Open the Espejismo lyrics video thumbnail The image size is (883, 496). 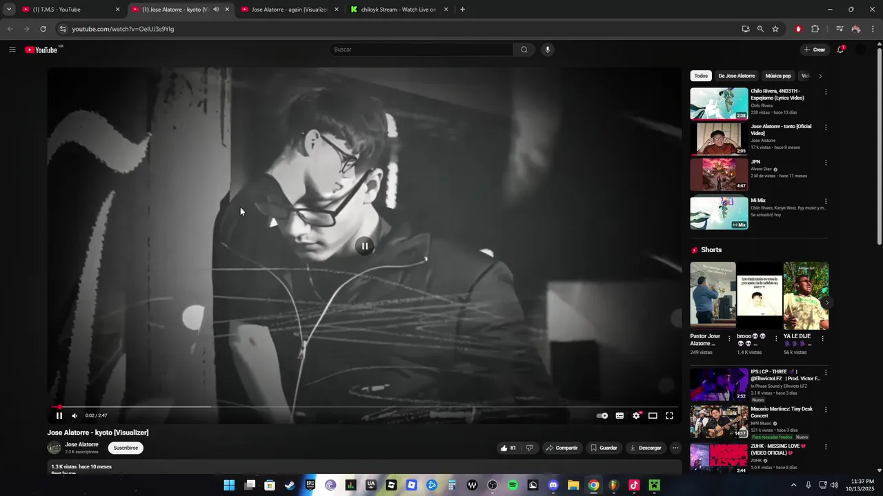719,103
